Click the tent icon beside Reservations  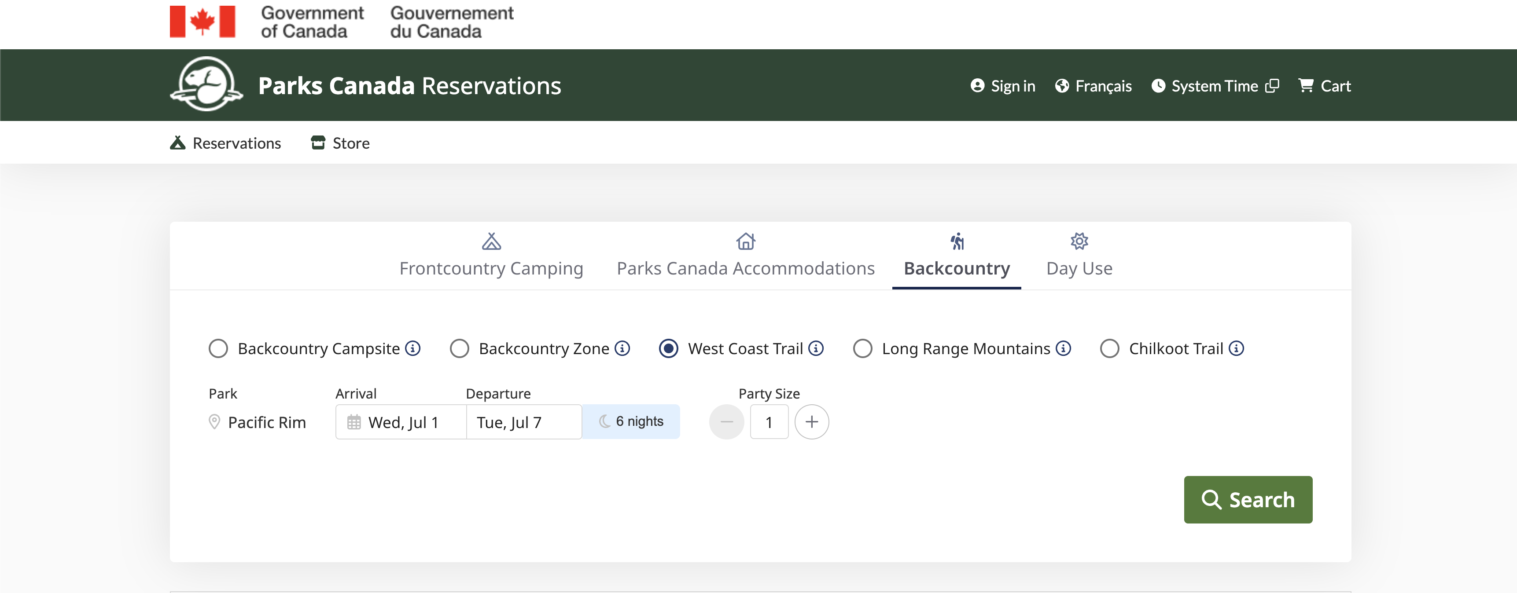point(177,143)
